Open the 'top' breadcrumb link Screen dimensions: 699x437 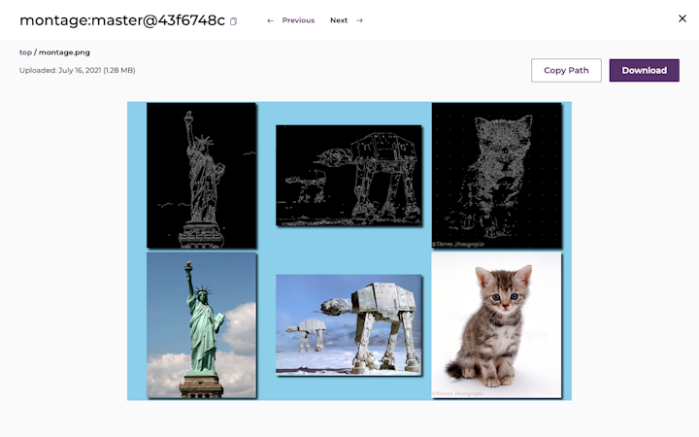[x=25, y=52]
